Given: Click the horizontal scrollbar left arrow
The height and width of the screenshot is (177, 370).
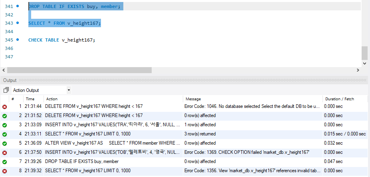Looking at the screenshot, I should [4, 70].
